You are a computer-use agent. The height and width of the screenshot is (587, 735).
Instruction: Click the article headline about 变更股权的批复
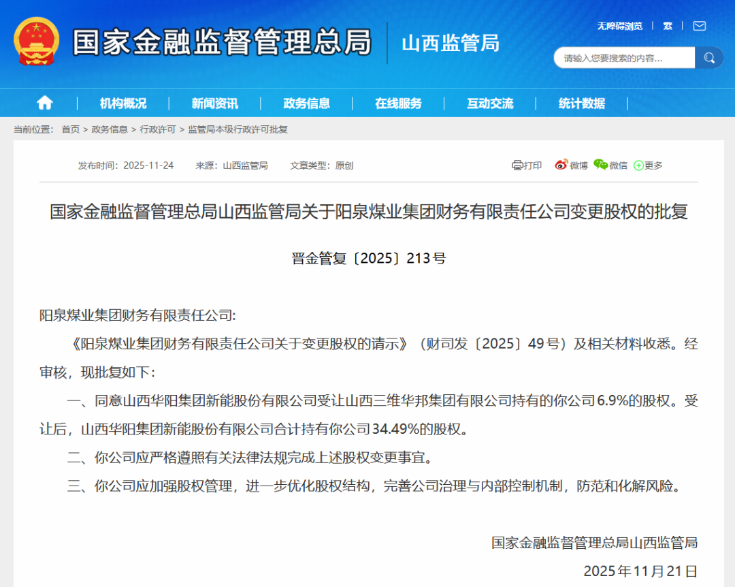[x=369, y=212]
